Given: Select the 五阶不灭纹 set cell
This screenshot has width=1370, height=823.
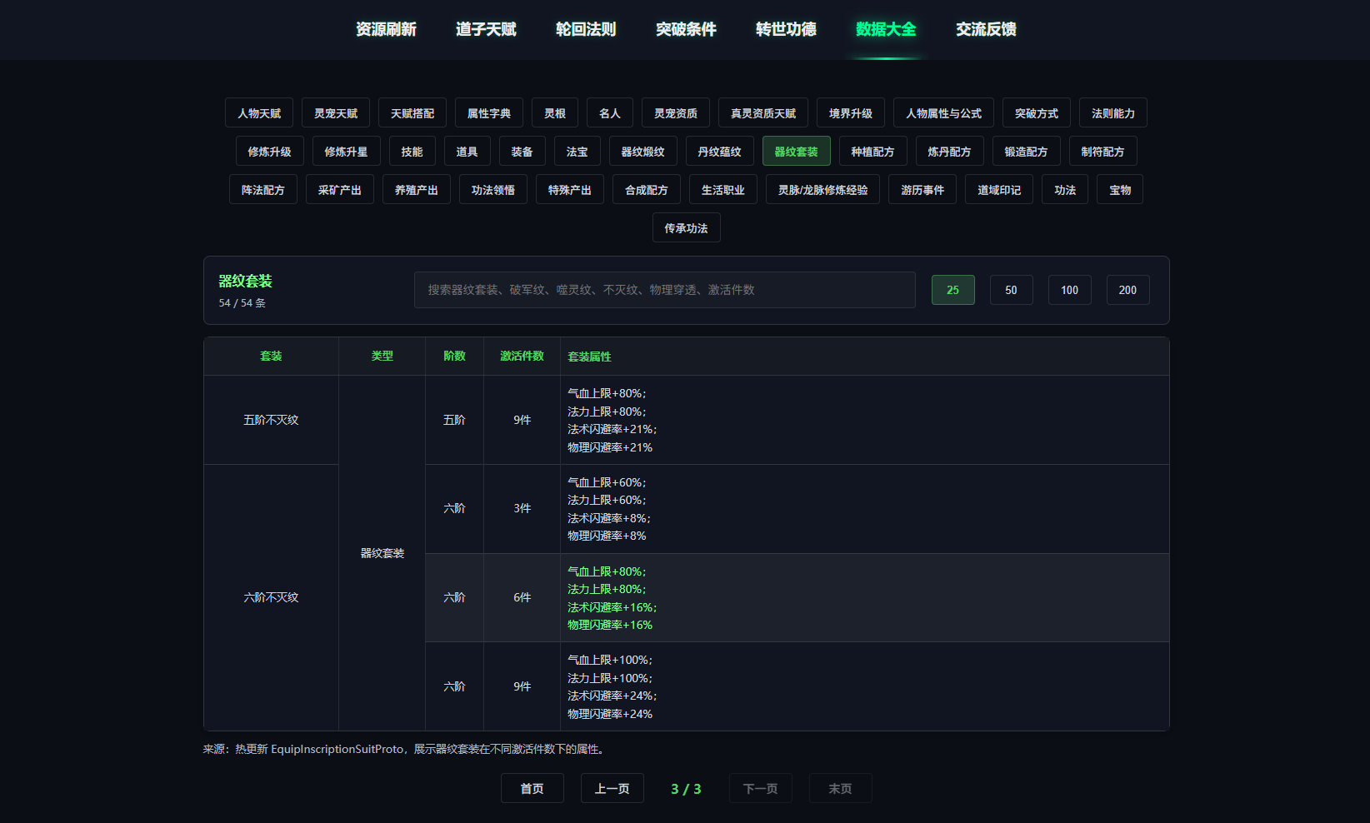Looking at the screenshot, I should tap(271, 420).
